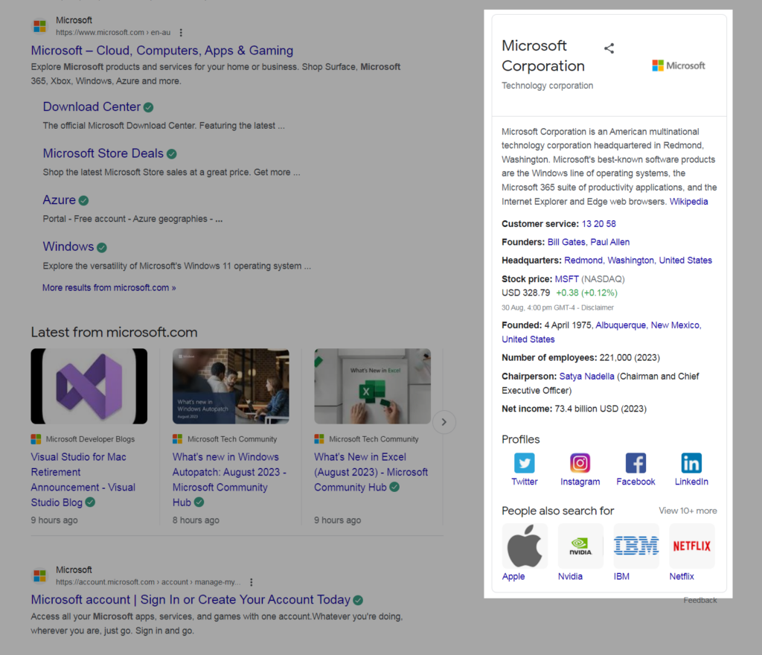Click the Netflix text label under related searches
Screen dimensions: 762x655
tap(682, 576)
